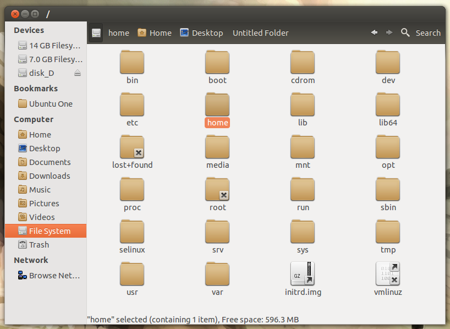Select the initrd.img archive file

coord(303,273)
